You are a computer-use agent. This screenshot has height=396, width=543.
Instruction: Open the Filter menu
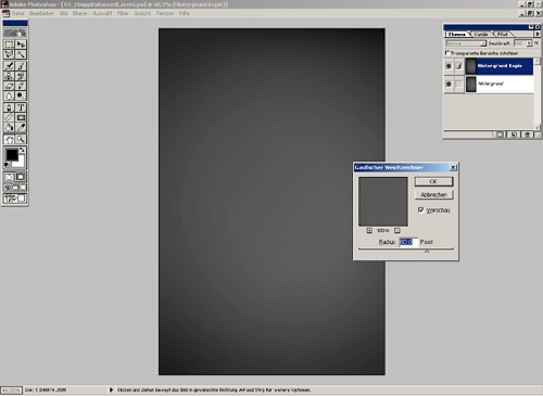(123, 13)
